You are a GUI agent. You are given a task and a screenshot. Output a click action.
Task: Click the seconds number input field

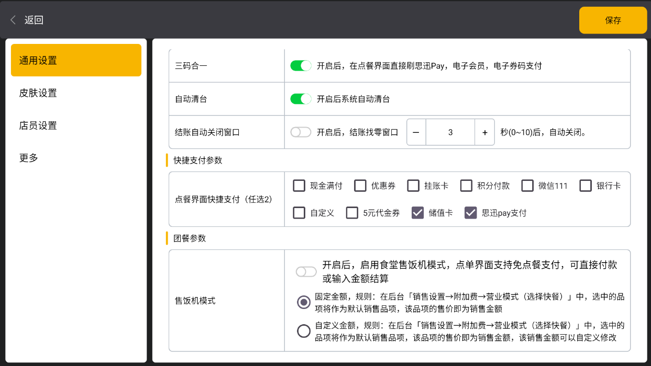coord(450,133)
